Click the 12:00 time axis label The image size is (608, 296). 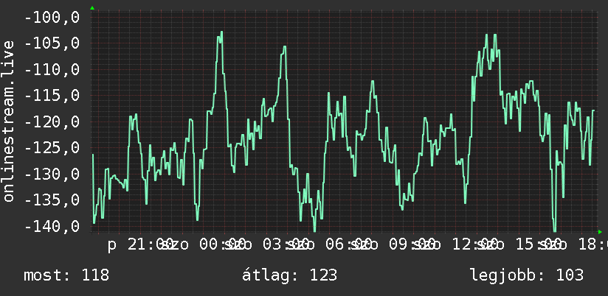tap(474, 245)
